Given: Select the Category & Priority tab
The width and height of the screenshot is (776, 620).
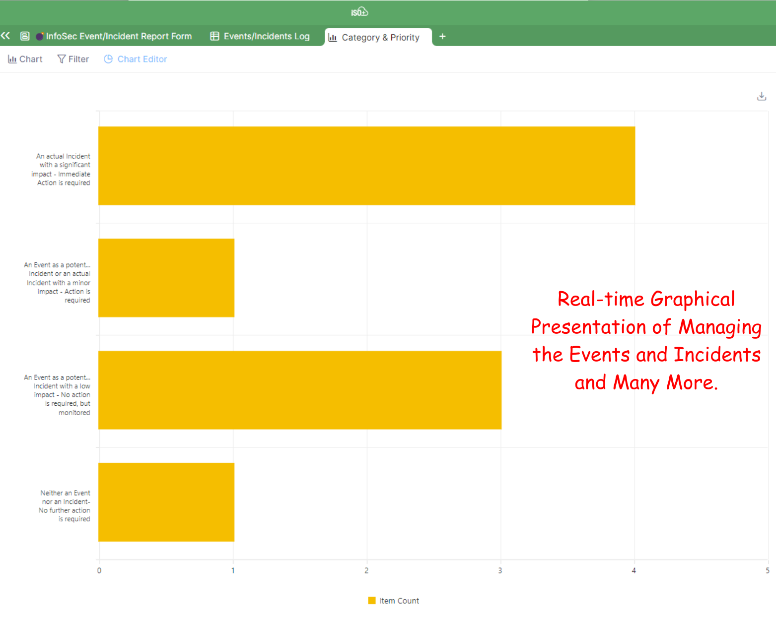Looking at the screenshot, I should pos(380,38).
